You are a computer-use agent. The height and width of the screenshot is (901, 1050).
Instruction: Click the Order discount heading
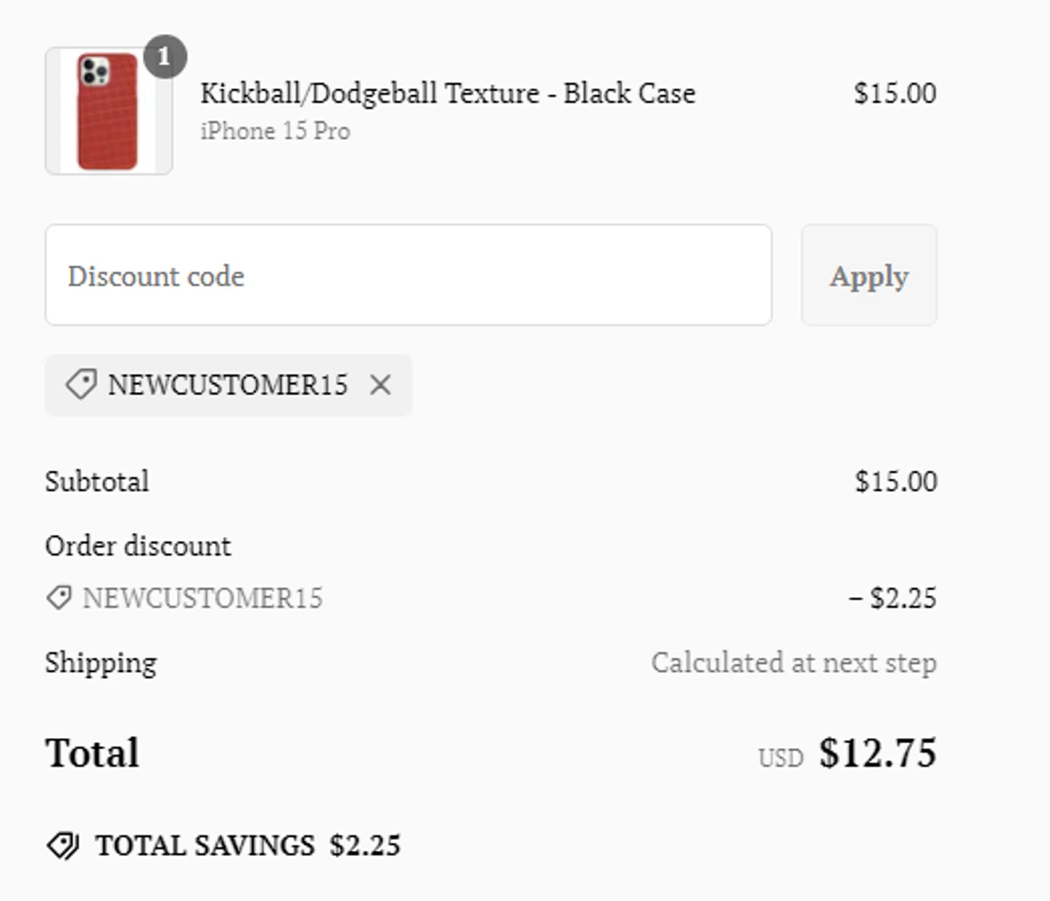[138, 546]
